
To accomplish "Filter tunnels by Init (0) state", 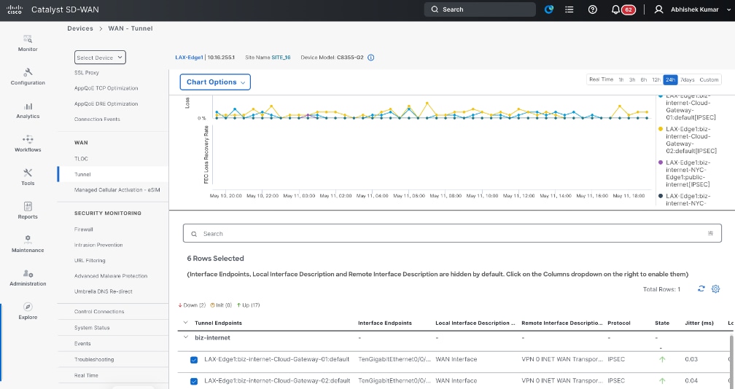I will 221,305.
